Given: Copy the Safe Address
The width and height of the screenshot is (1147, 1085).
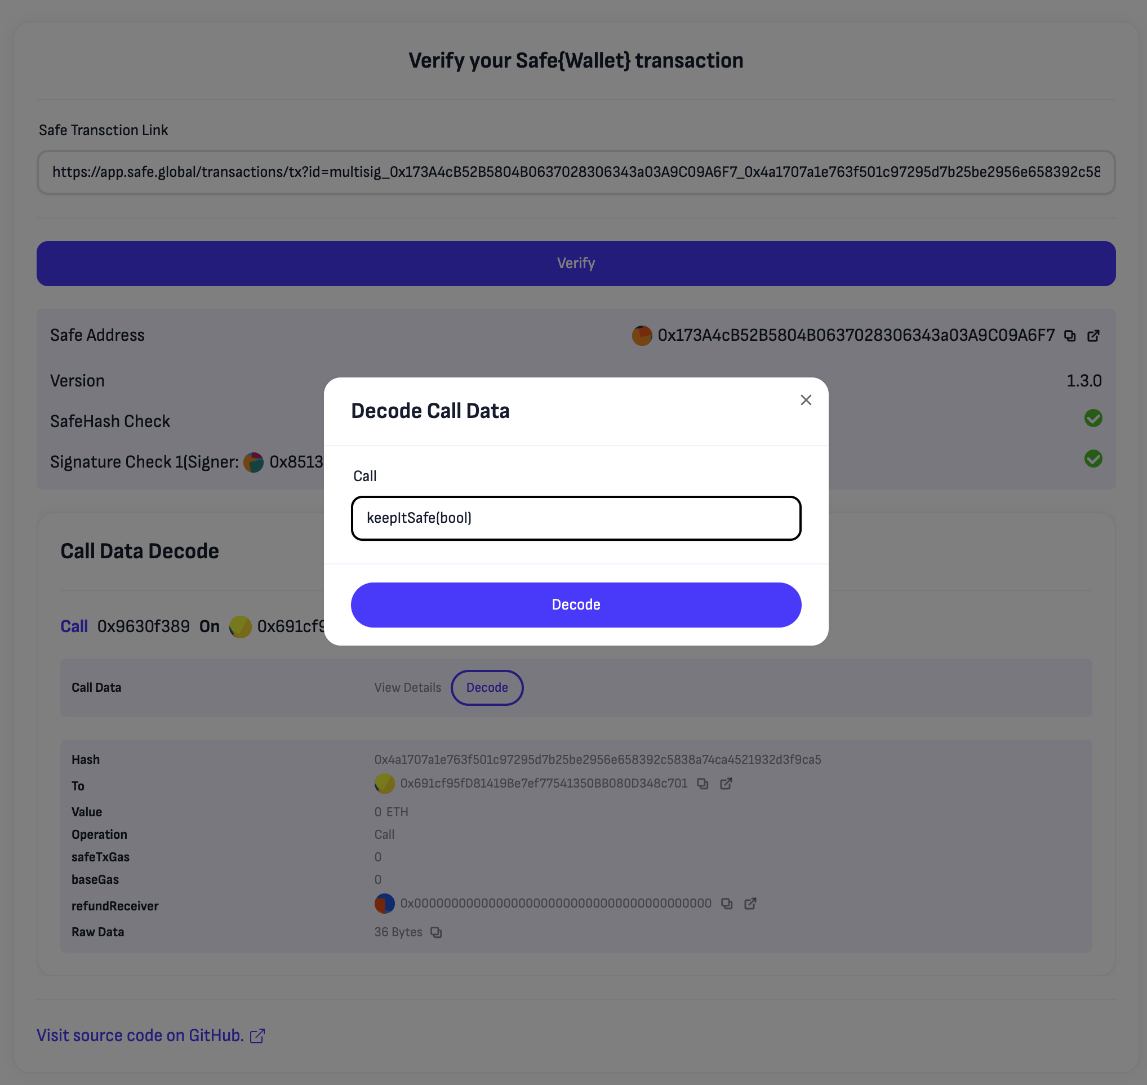Looking at the screenshot, I should coord(1069,335).
